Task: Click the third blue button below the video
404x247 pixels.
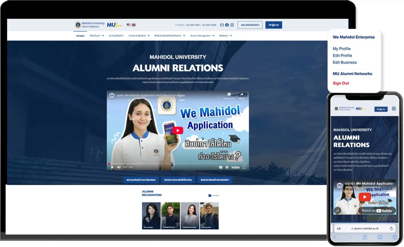Action: click(x=215, y=180)
